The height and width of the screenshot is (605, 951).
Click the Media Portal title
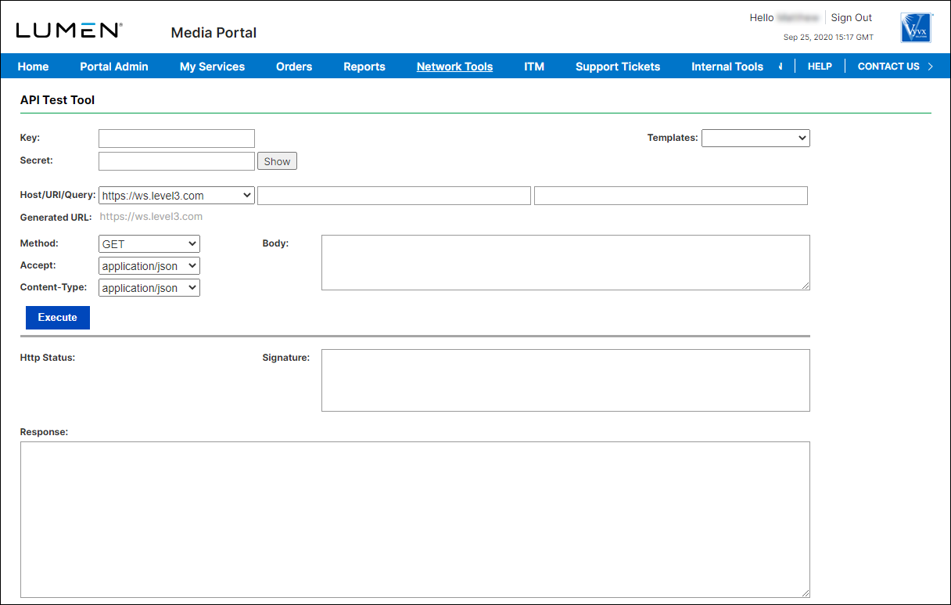point(214,33)
